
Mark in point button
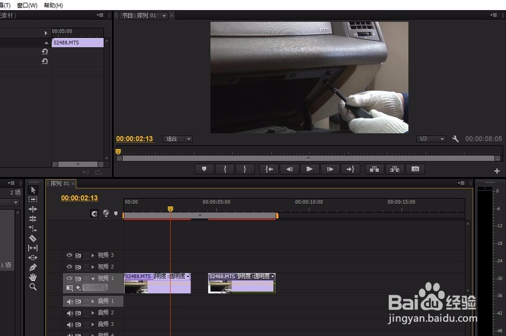tap(225, 169)
